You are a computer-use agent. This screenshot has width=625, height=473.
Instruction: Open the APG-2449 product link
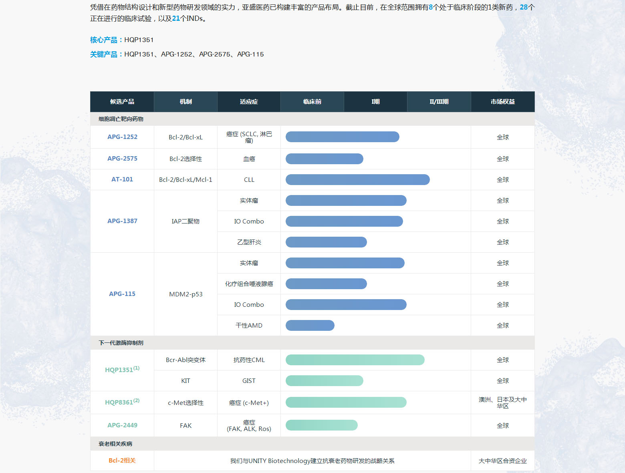pos(122,425)
